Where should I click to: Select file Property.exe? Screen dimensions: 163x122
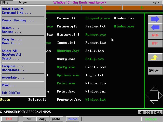pos(98,18)
